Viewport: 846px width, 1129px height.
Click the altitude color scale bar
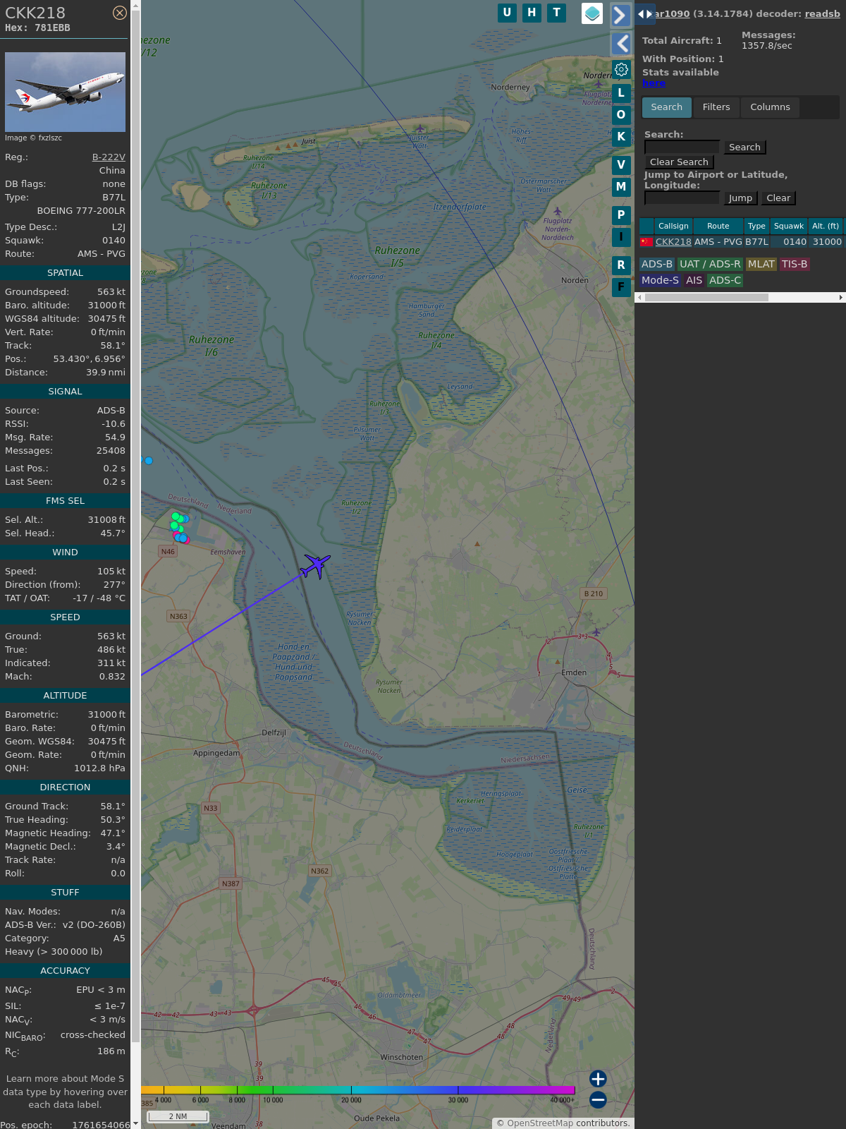click(x=358, y=1090)
